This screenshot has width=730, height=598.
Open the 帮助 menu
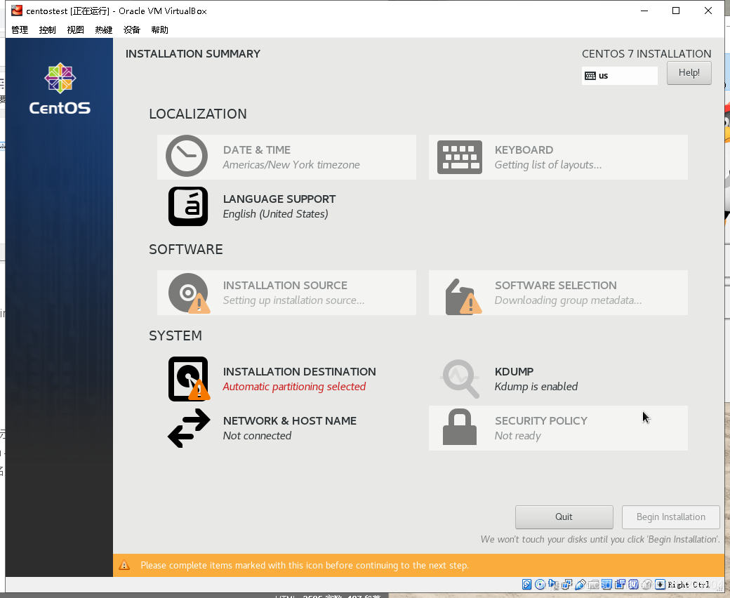[160, 29]
